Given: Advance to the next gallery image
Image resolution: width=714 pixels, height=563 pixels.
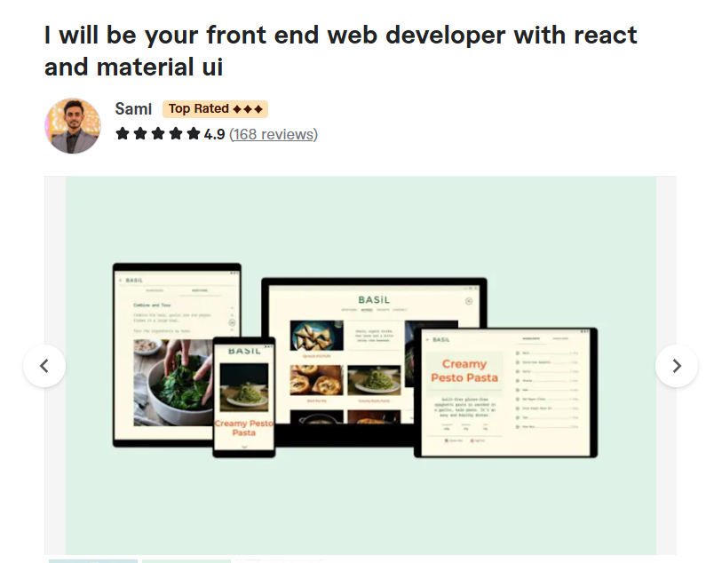Looking at the screenshot, I should 677,366.
